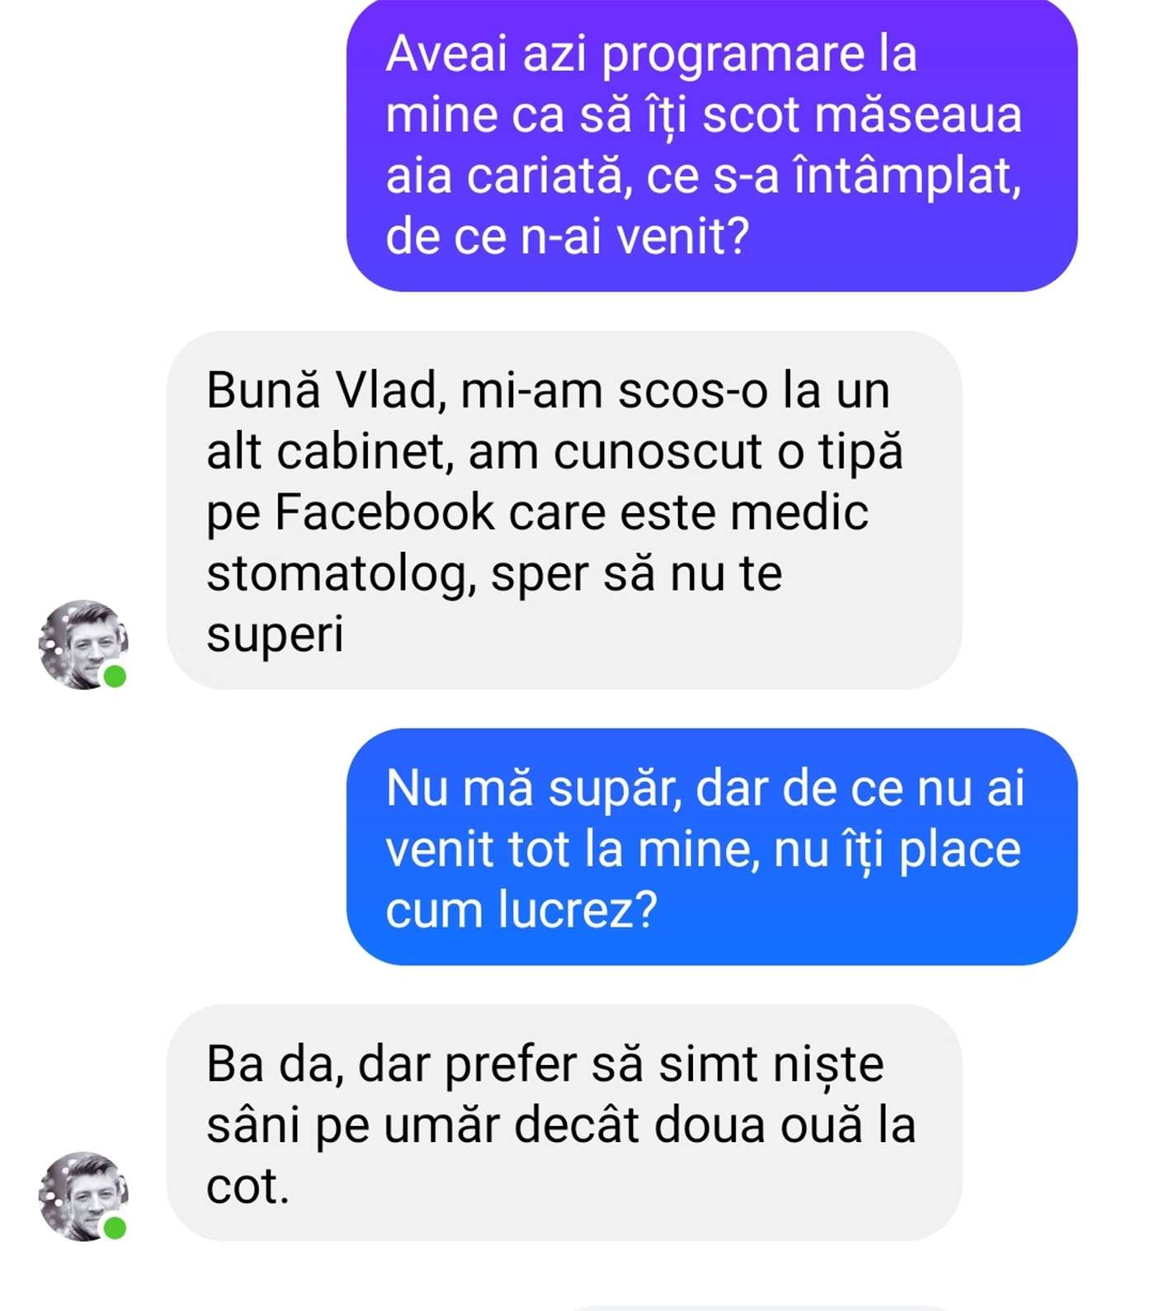Click the text "cum lucrez?" in blue bubble

(521, 911)
